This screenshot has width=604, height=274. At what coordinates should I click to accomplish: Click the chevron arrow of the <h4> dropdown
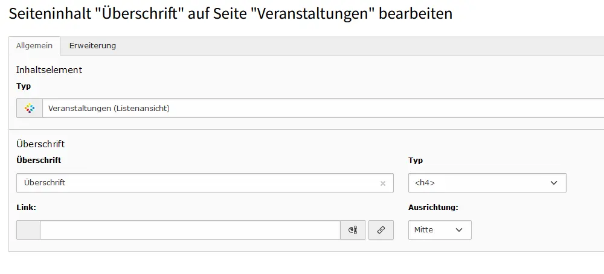coord(554,183)
